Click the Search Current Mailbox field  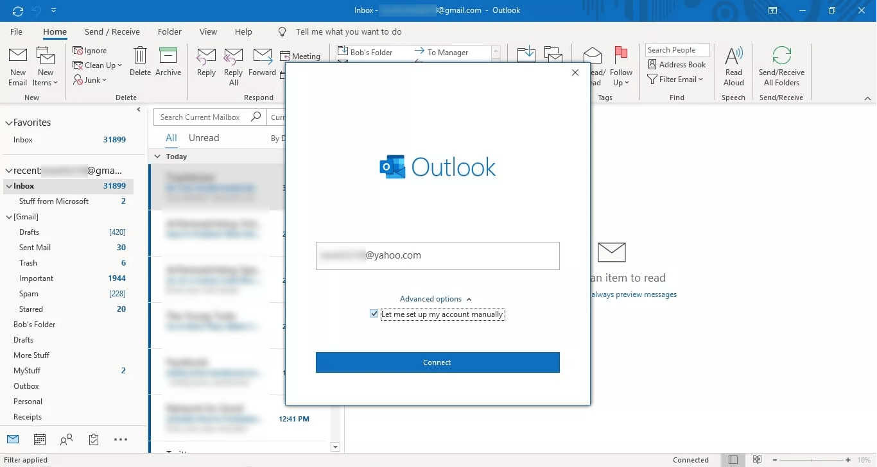pos(202,117)
